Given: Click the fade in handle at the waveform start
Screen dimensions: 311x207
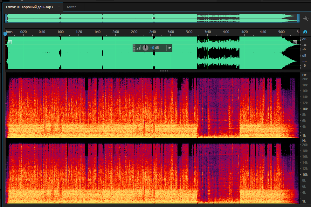Looking at the screenshot, I should [10, 42].
